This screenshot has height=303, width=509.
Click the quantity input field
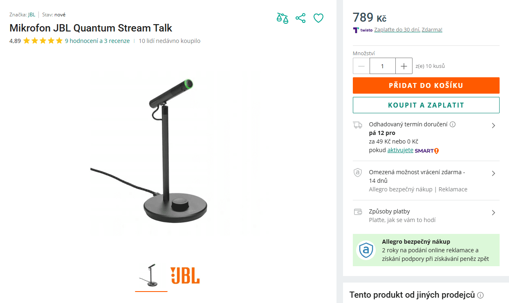click(x=382, y=66)
